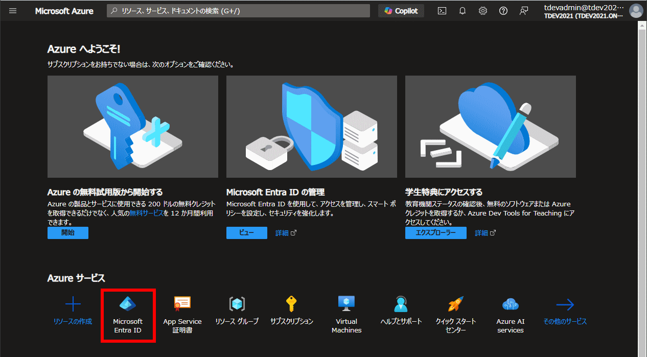Open the student benefits cloud illustration
This screenshot has height=357, width=647.
click(491, 127)
